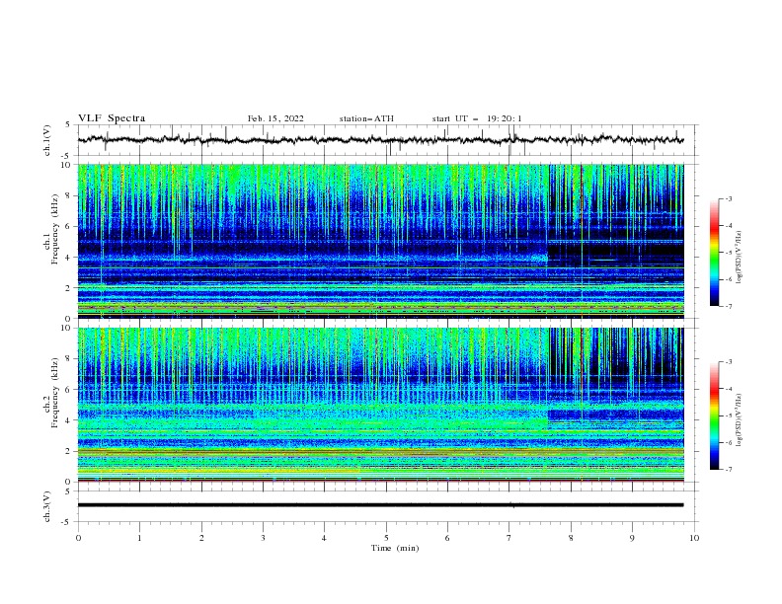Click the upper colorbar's log(PSD) label
This screenshot has height=604, width=782.
point(739,258)
